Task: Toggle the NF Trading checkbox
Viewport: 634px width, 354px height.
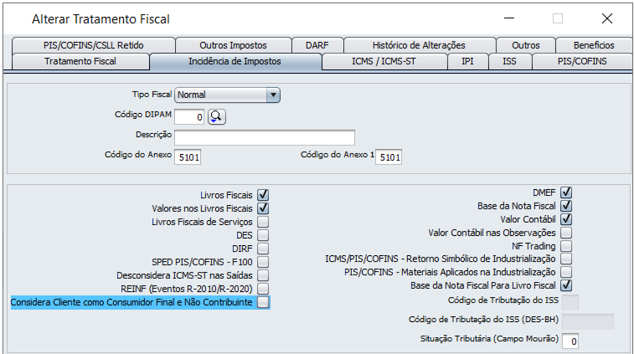Action: pyautogui.click(x=566, y=246)
